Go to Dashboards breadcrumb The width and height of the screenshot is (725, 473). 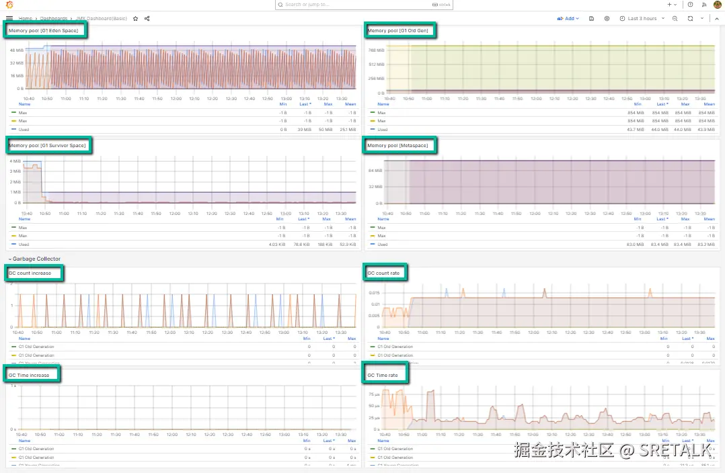[54, 19]
